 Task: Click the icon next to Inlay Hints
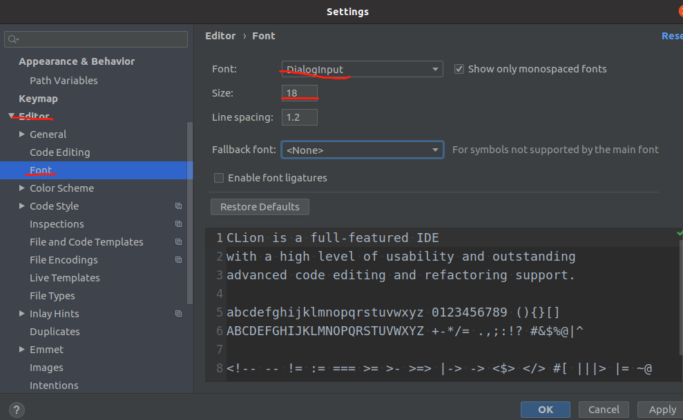coord(178,313)
